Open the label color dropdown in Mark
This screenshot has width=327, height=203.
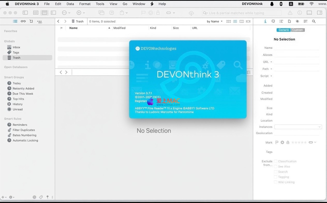312,142
